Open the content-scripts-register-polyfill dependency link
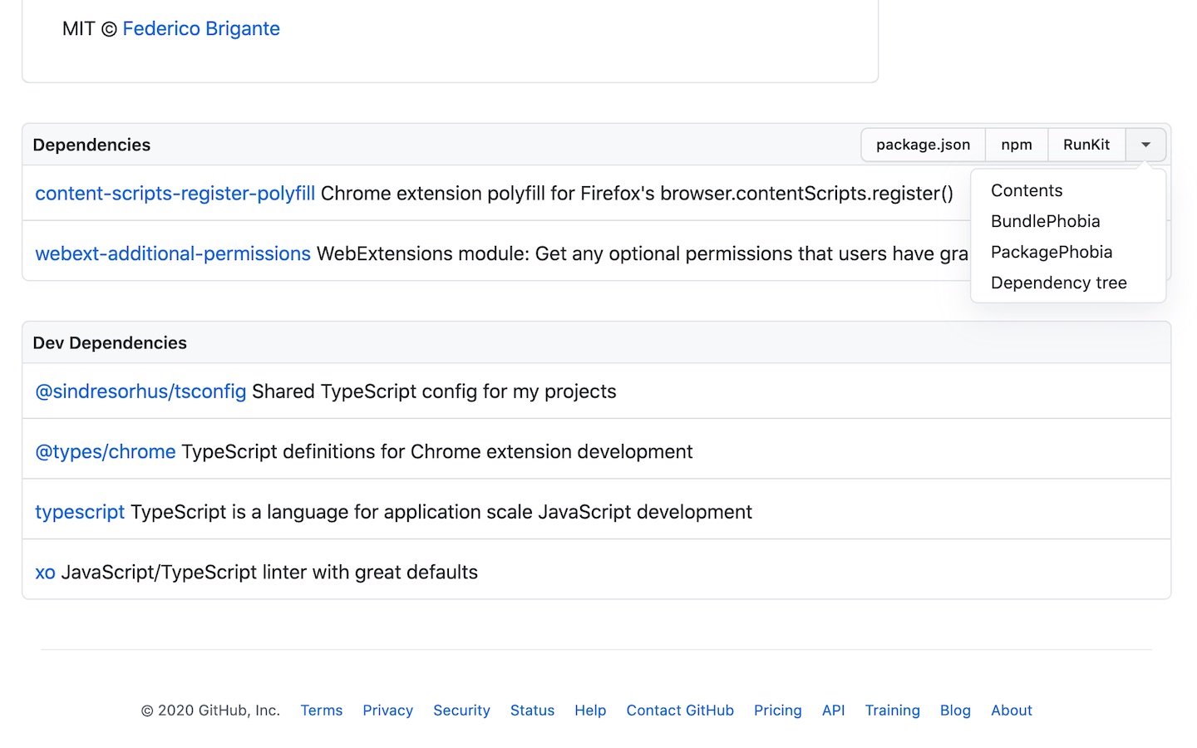The image size is (1197, 748). [175, 194]
